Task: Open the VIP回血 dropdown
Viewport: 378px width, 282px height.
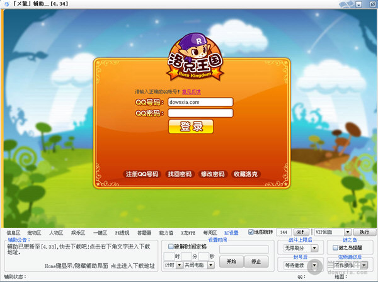Action: (347, 232)
